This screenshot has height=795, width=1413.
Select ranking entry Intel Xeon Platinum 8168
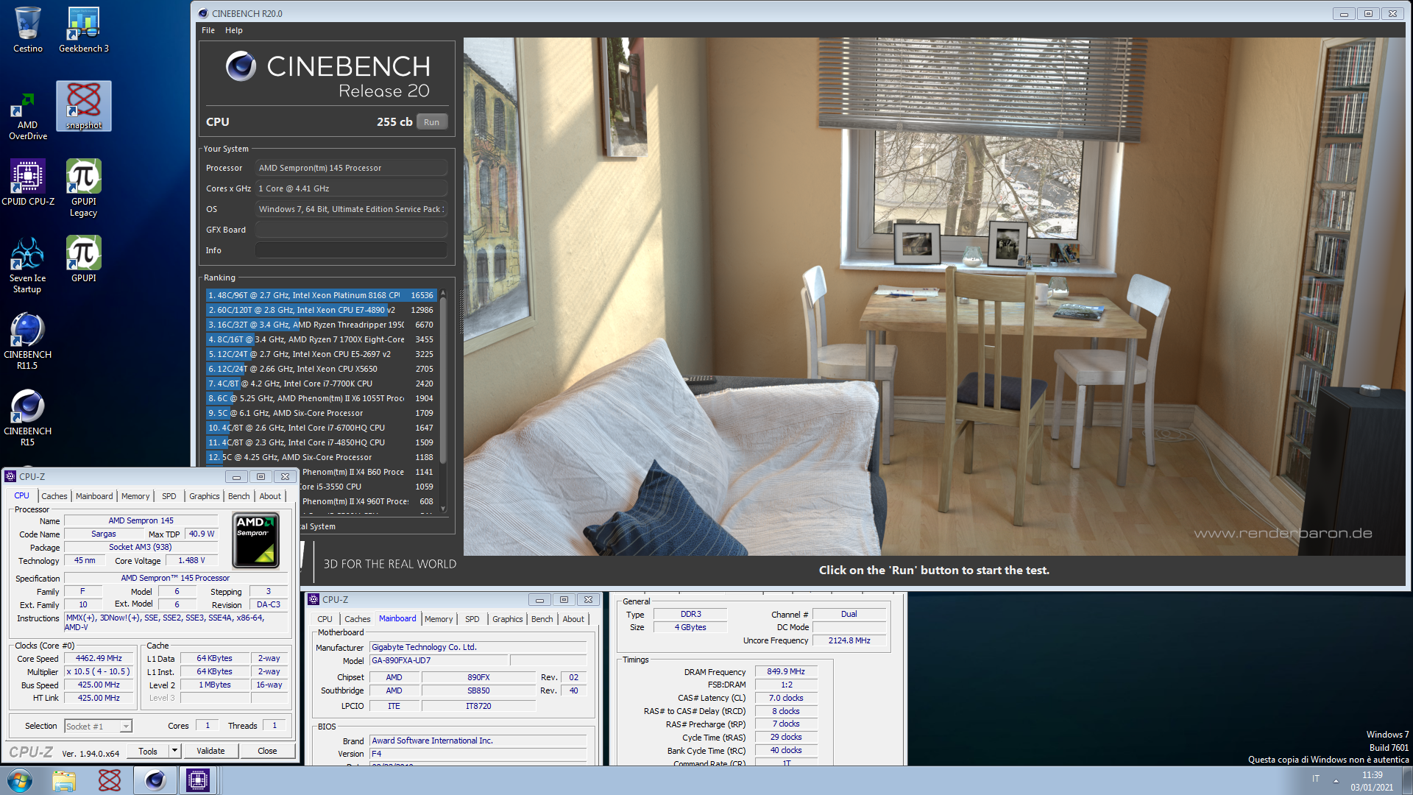[x=321, y=295]
